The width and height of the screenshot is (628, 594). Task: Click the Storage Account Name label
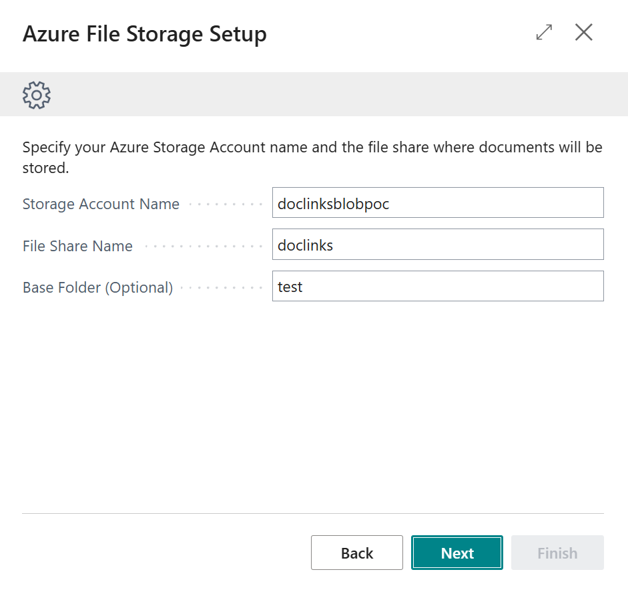pos(101,204)
